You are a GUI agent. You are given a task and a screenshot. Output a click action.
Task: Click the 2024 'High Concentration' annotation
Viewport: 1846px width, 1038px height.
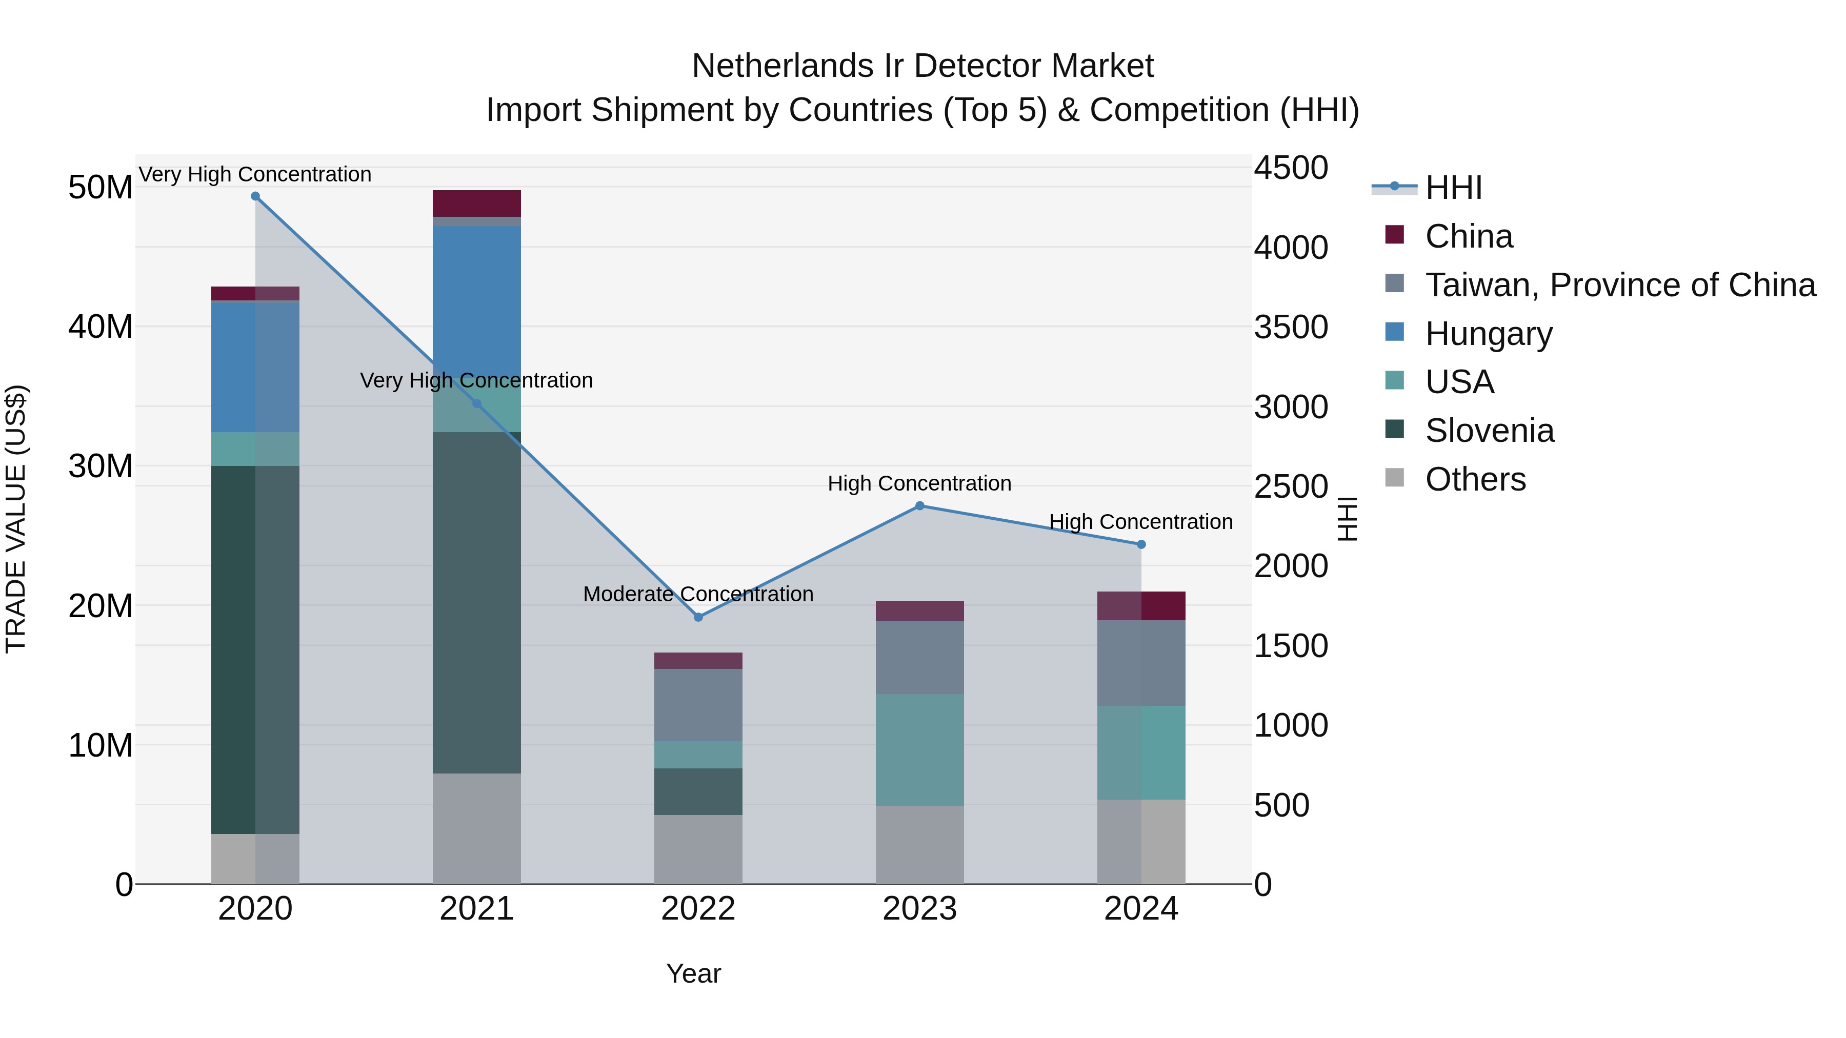click(x=1141, y=521)
